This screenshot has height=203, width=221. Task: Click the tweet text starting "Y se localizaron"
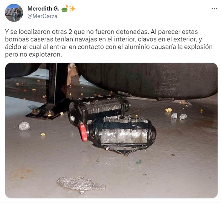pos(108,43)
